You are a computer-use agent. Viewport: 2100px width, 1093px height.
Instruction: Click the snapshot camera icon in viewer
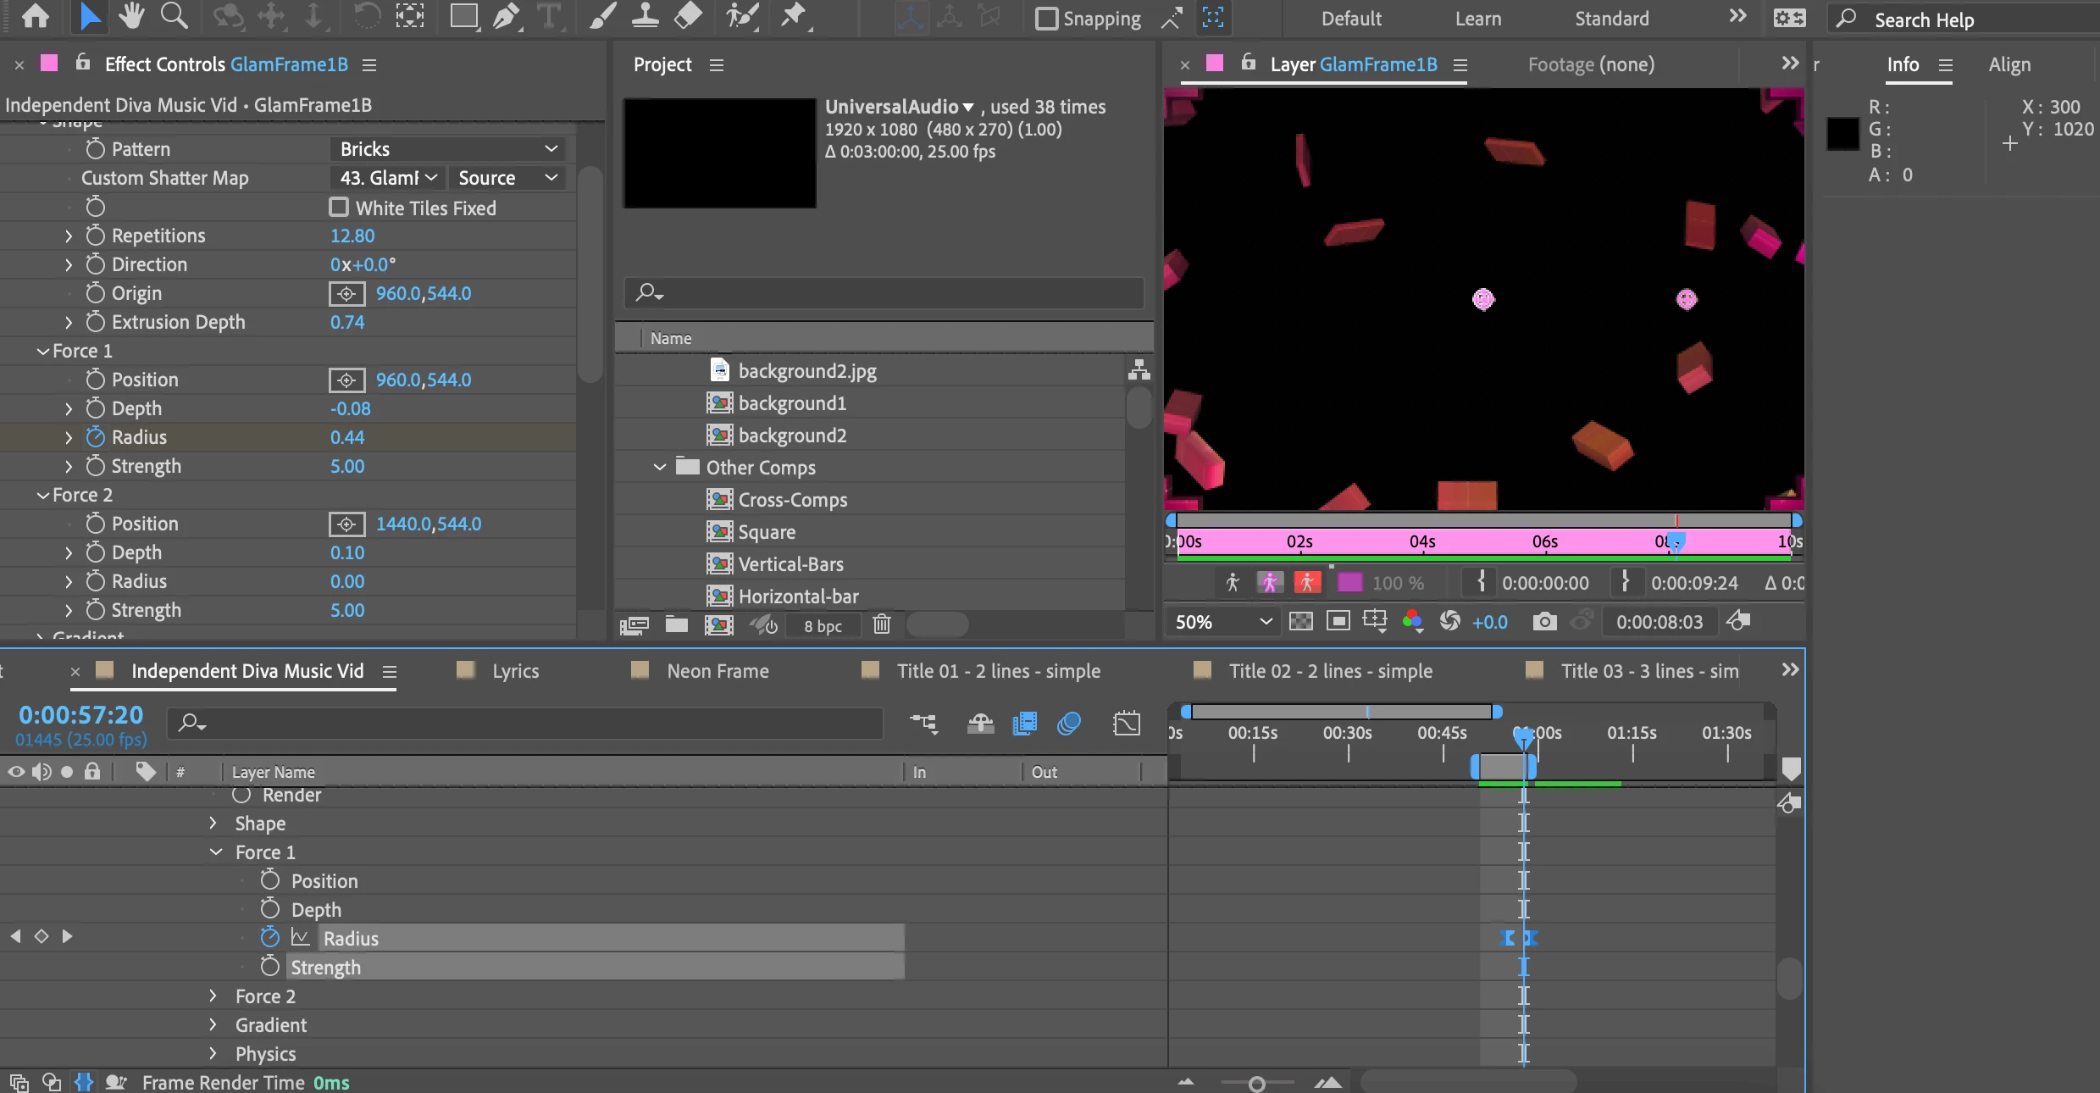pos(1544,622)
